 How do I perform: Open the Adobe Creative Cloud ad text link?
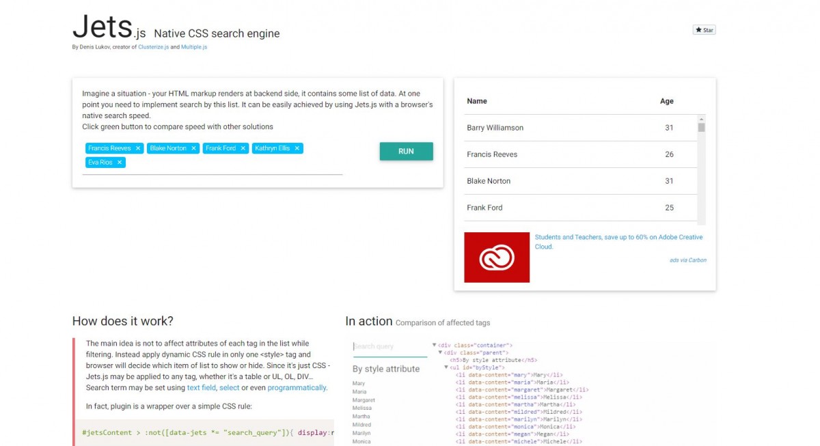618,242
